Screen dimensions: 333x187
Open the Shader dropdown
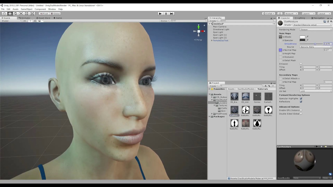click(312, 25)
